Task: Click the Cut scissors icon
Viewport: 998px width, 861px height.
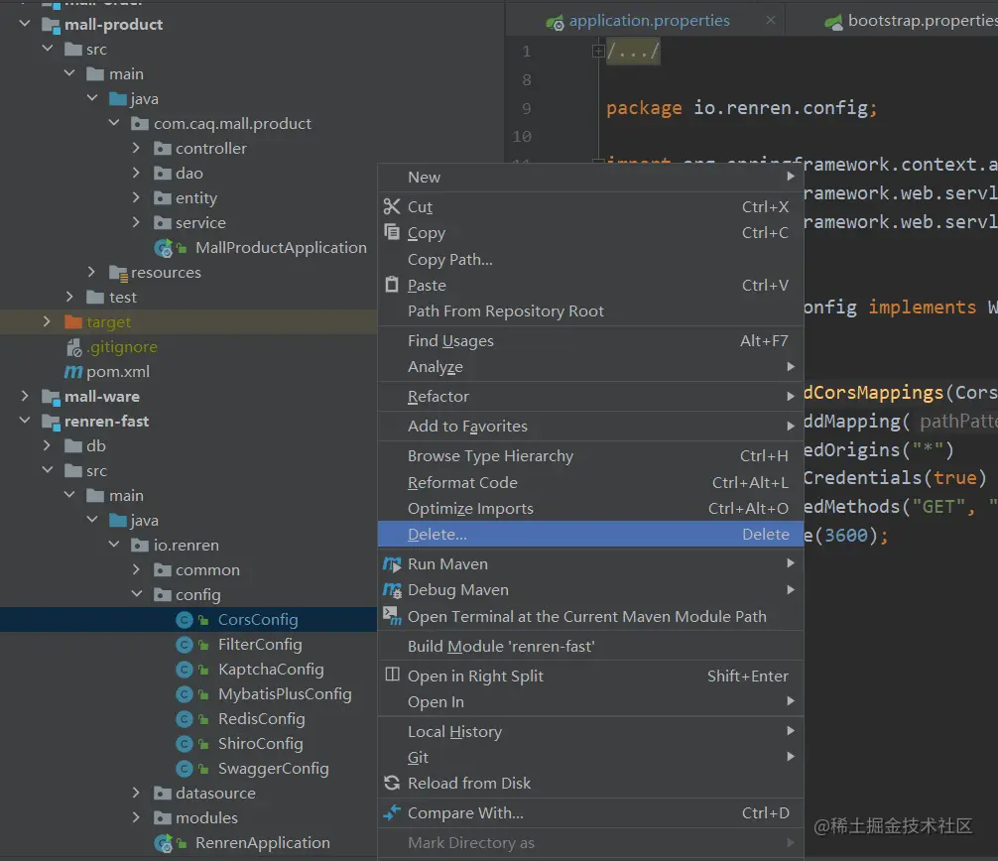Action: click(392, 206)
